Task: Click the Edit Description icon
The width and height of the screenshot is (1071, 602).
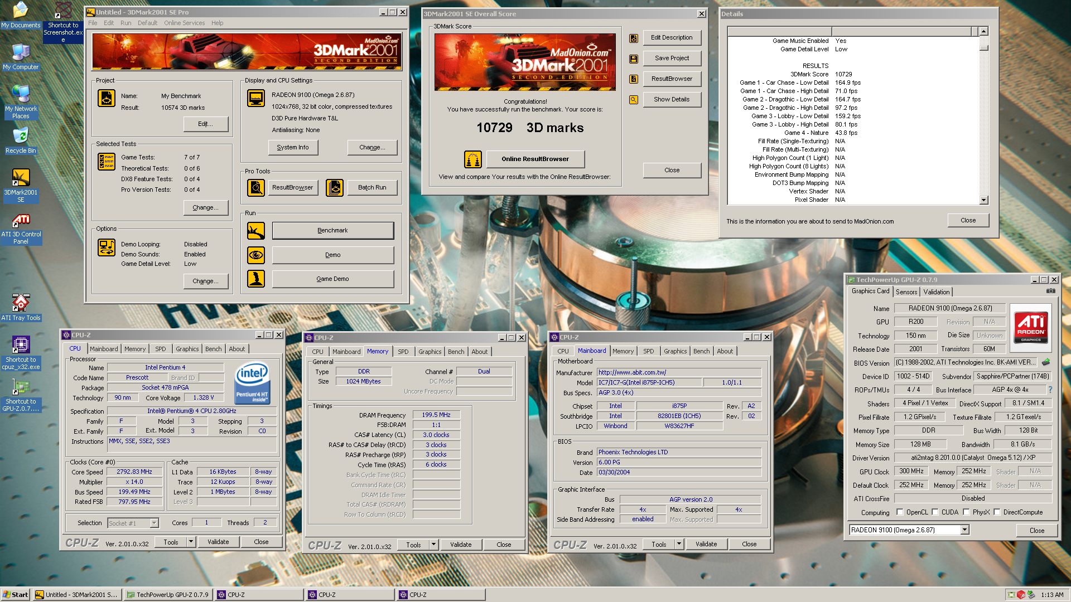Action: pyautogui.click(x=634, y=38)
